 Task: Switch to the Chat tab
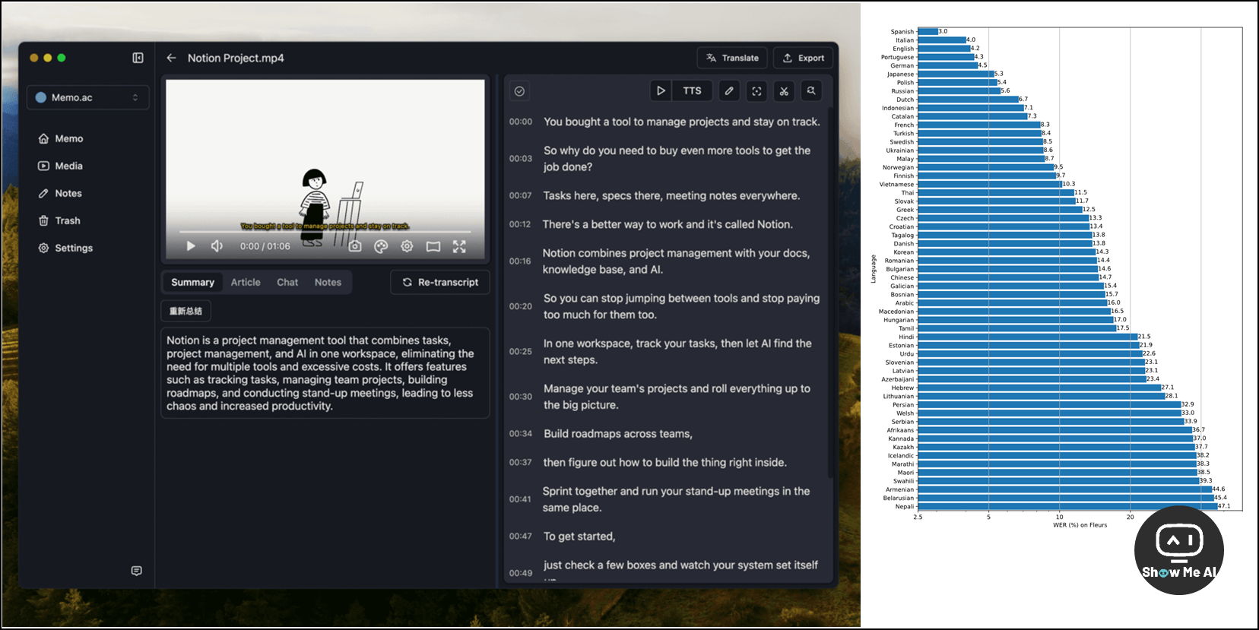[x=287, y=282]
